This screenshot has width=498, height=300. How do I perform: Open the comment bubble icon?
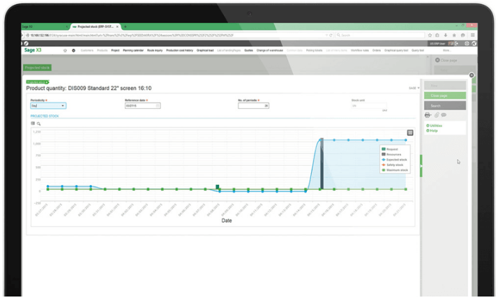(444, 115)
